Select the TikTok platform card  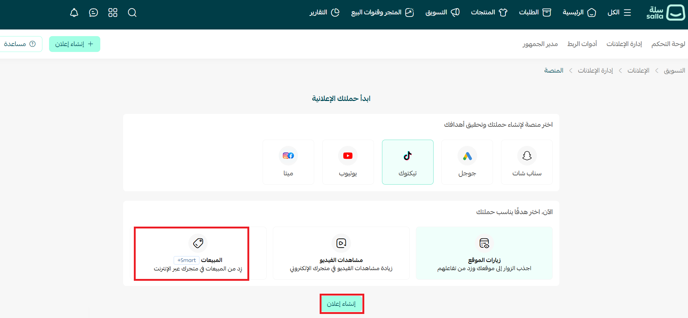point(407,162)
